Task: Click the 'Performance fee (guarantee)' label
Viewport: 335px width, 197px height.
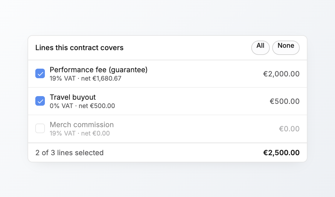Action: click(99, 70)
